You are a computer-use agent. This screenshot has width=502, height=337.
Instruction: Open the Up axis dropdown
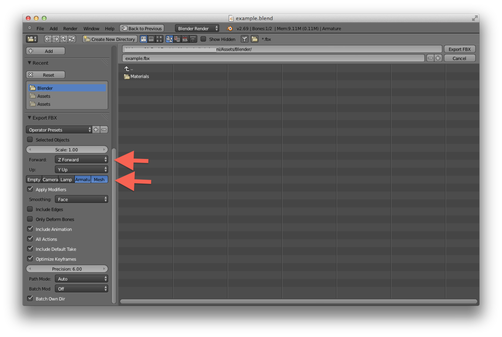[82, 169]
